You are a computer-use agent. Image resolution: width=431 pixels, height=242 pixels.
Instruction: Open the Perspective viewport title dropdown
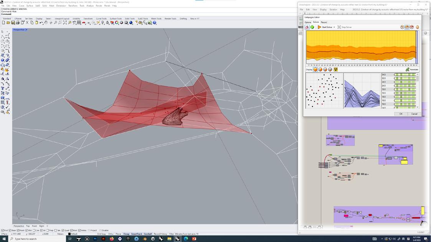point(26,30)
